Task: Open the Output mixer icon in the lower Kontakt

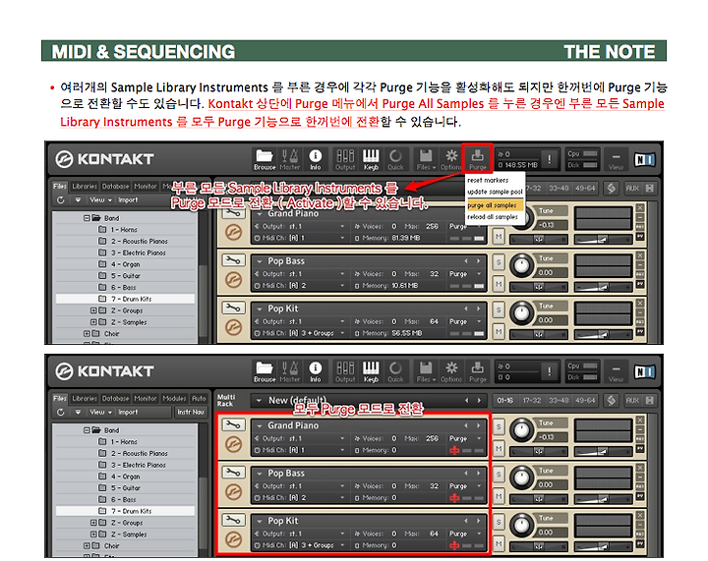Action: tap(345, 372)
